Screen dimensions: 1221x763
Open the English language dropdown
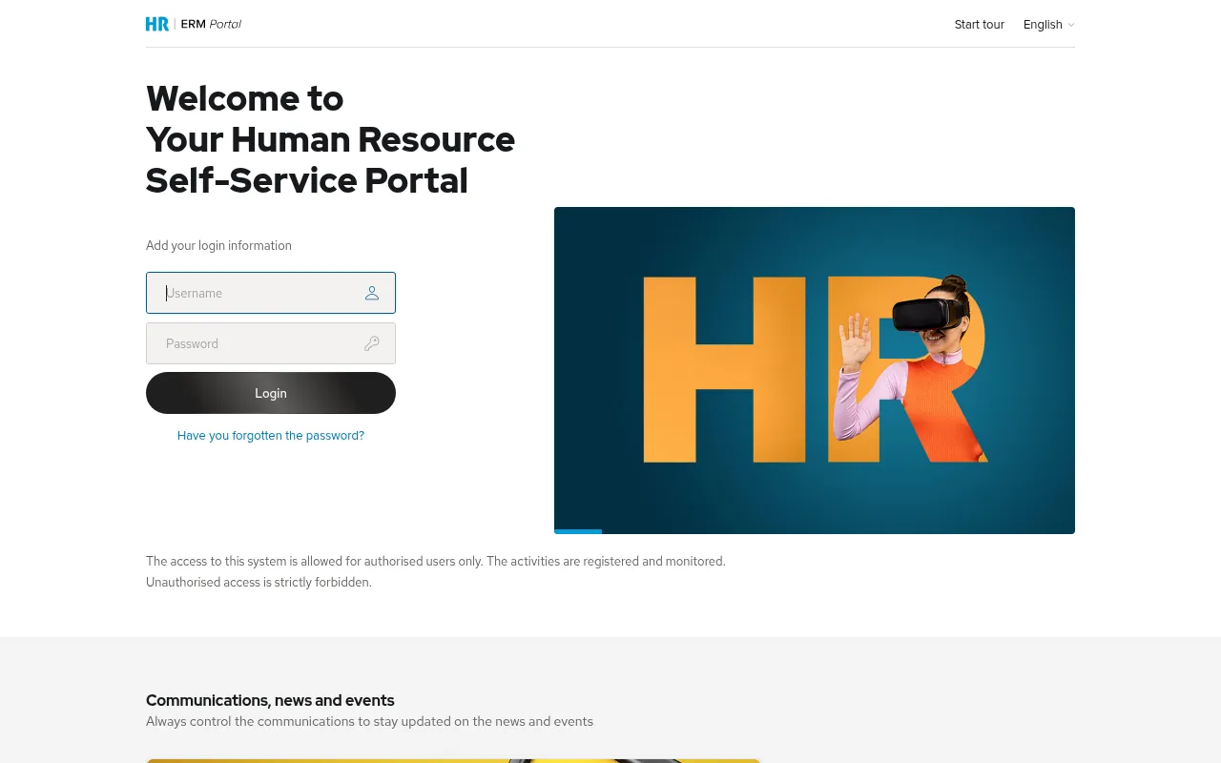(1048, 25)
